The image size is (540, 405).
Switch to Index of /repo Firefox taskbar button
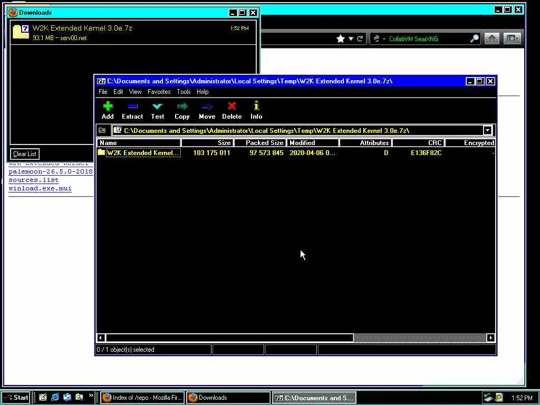click(x=142, y=398)
